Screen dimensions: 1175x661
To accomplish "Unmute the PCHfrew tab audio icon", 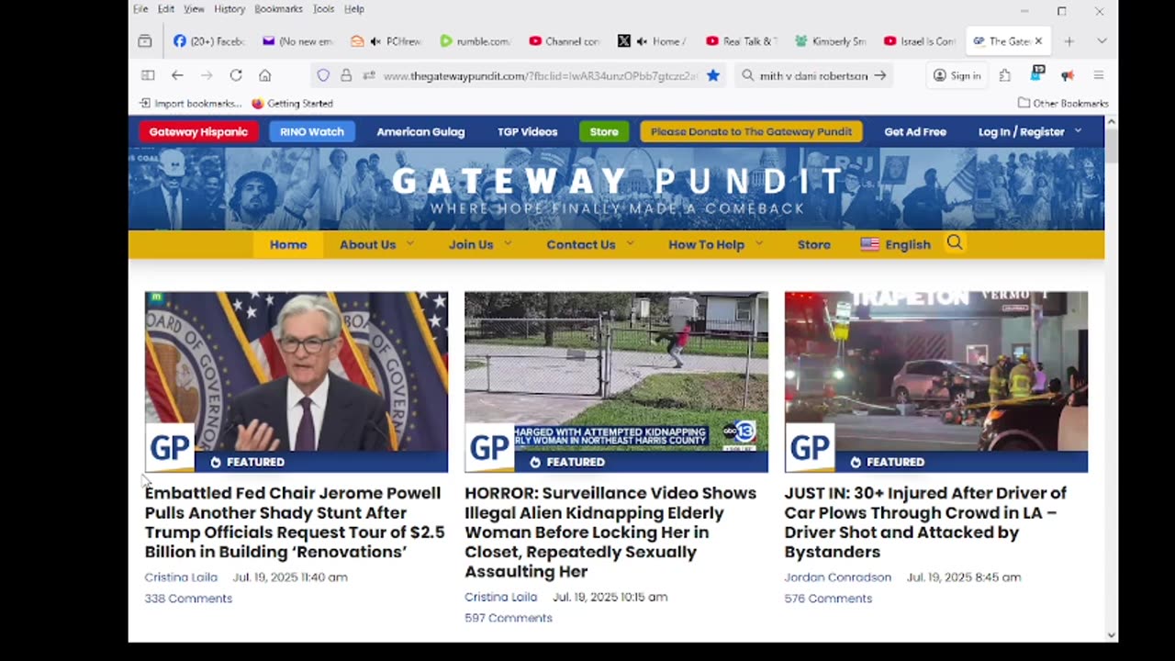I will 375,41.
